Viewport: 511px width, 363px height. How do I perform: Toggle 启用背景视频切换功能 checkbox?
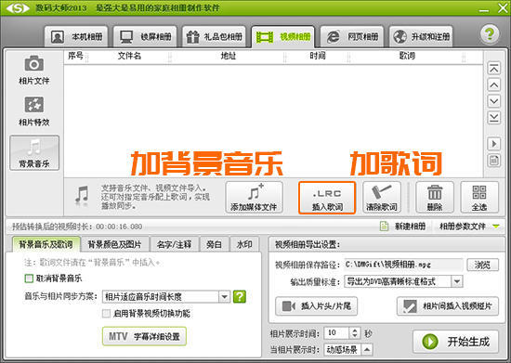[106, 313]
